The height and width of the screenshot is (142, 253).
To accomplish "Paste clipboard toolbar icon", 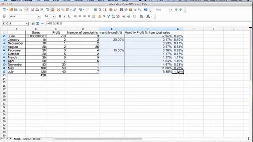I will (x=68, y=9).
